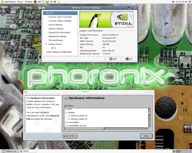The image size is (192, 153).
Task: Click the Hardware Information heading icon
Action: pyautogui.click(x=66, y=98)
